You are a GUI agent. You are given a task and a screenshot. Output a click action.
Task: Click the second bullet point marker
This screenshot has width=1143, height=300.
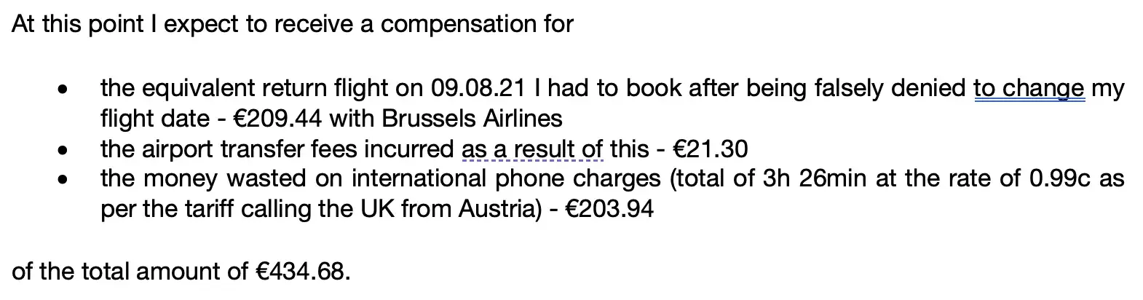click(x=63, y=151)
